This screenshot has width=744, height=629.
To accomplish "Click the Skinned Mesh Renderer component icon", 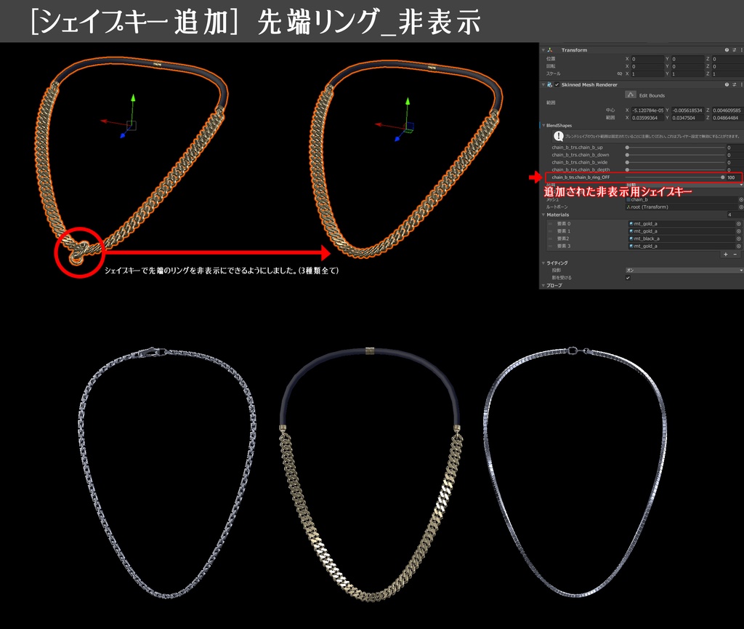I will point(549,84).
